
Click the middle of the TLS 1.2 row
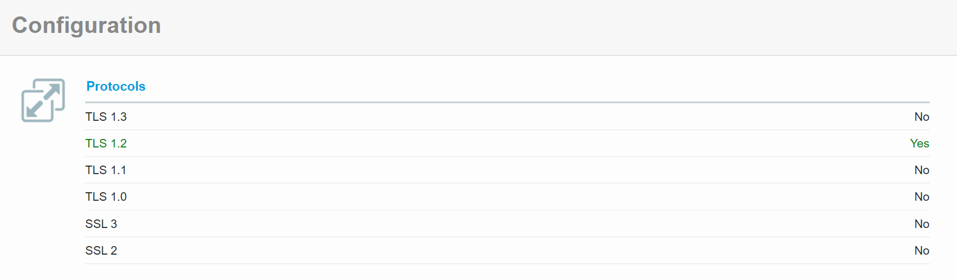pos(507,143)
